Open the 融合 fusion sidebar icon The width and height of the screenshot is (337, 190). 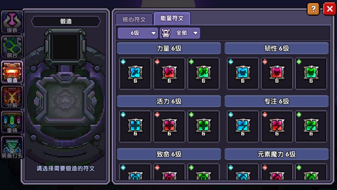click(x=12, y=47)
